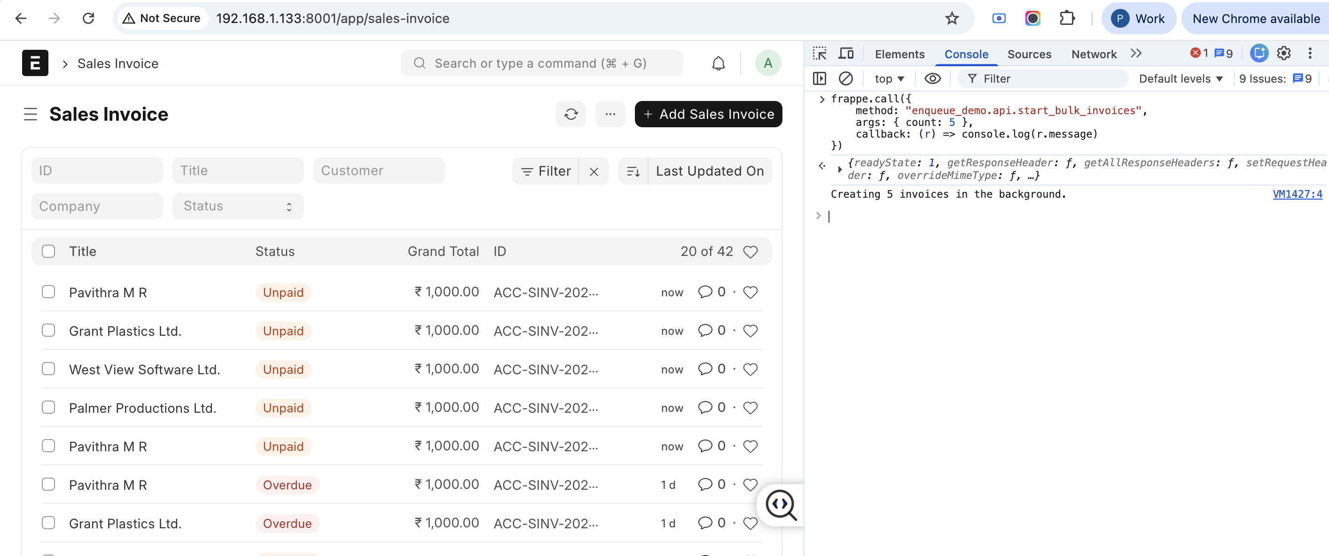This screenshot has height=556, width=1329.
Task: Open DevTools three-dot customize menu
Action: pos(1310,53)
